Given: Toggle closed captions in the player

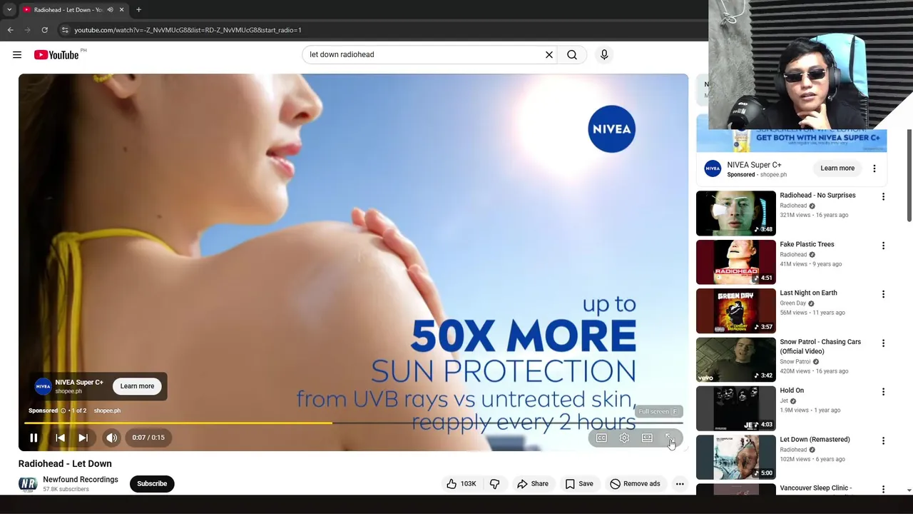Looking at the screenshot, I should click(x=601, y=438).
